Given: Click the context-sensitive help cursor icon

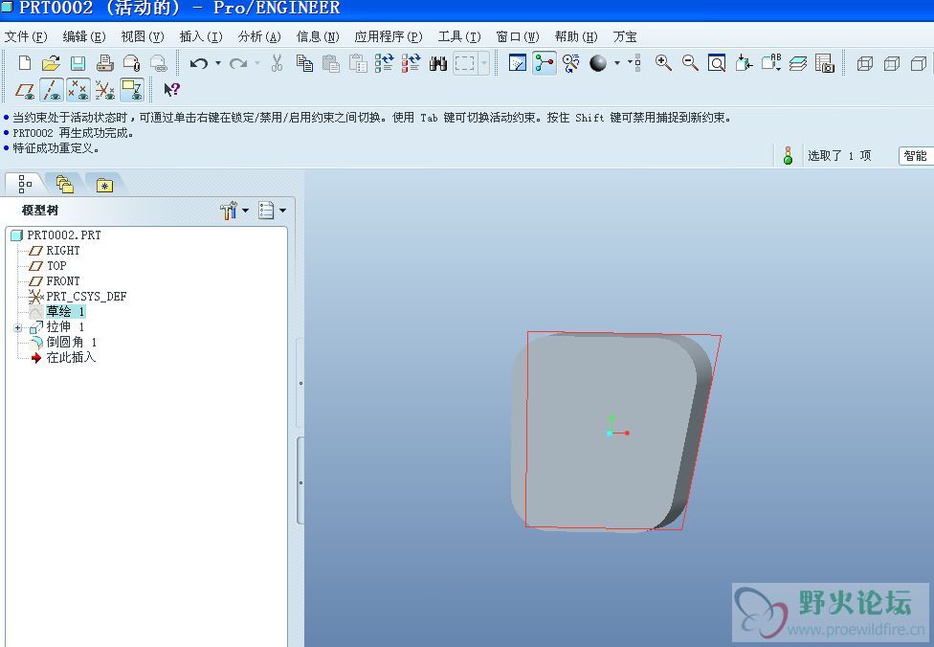Looking at the screenshot, I should point(171,90).
